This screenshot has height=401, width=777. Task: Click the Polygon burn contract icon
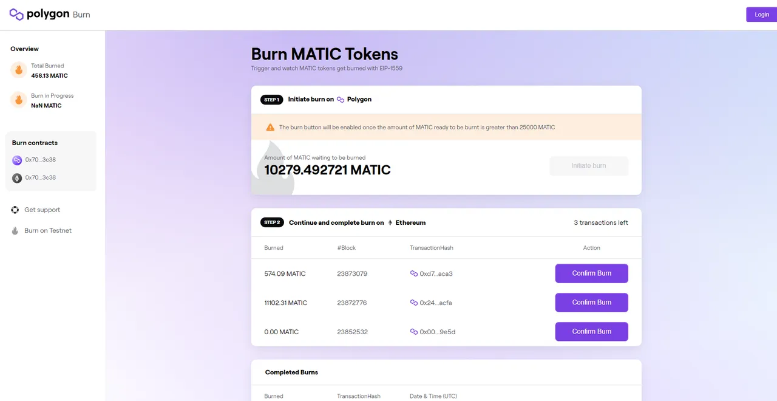[x=17, y=160]
